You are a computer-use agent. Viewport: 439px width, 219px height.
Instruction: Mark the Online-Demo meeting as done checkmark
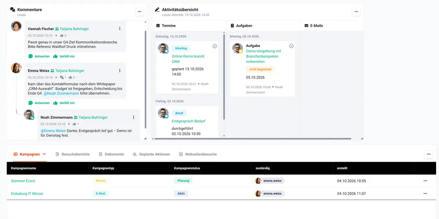point(215,46)
